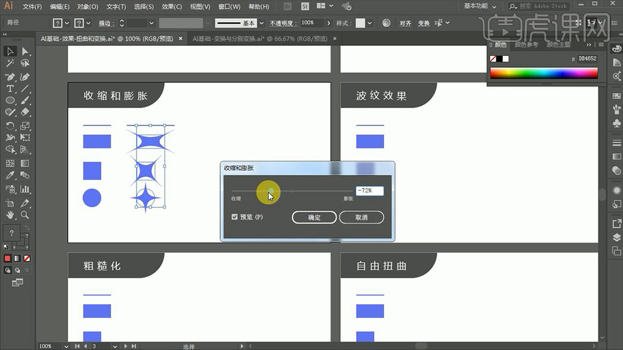Select the Pen tool
The height and width of the screenshot is (350, 623).
10,77
